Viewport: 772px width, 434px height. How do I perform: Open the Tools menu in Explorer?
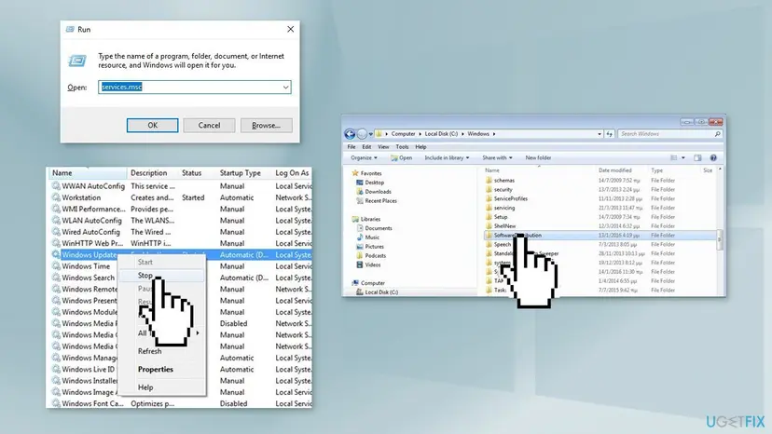click(x=402, y=146)
